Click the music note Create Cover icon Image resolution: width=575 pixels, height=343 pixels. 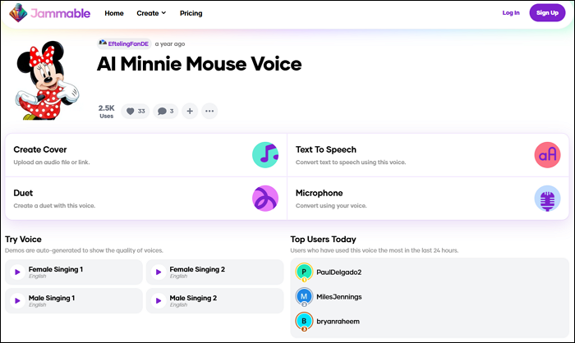click(265, 155)
